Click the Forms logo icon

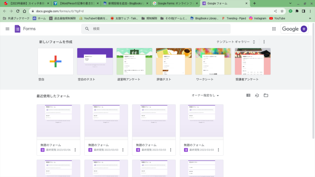coord(18,29)
